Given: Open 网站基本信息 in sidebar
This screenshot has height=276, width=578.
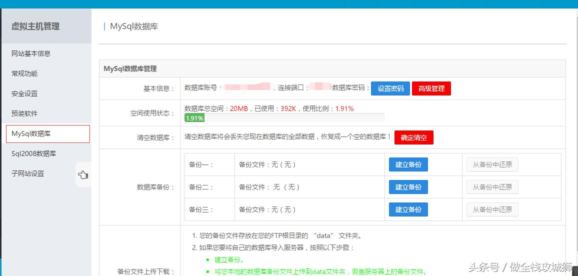Looking at the screenshot, I should (x=31, y=53).
